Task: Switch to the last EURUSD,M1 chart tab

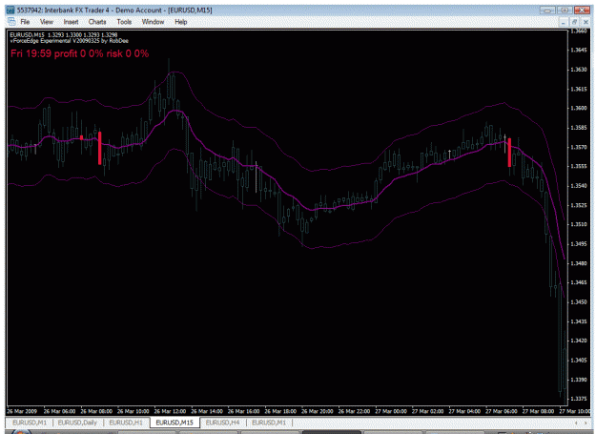Action: [x=269, y=423]
